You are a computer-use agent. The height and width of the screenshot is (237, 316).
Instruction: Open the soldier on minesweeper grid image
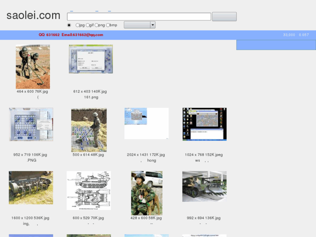(x=89, y=130)
